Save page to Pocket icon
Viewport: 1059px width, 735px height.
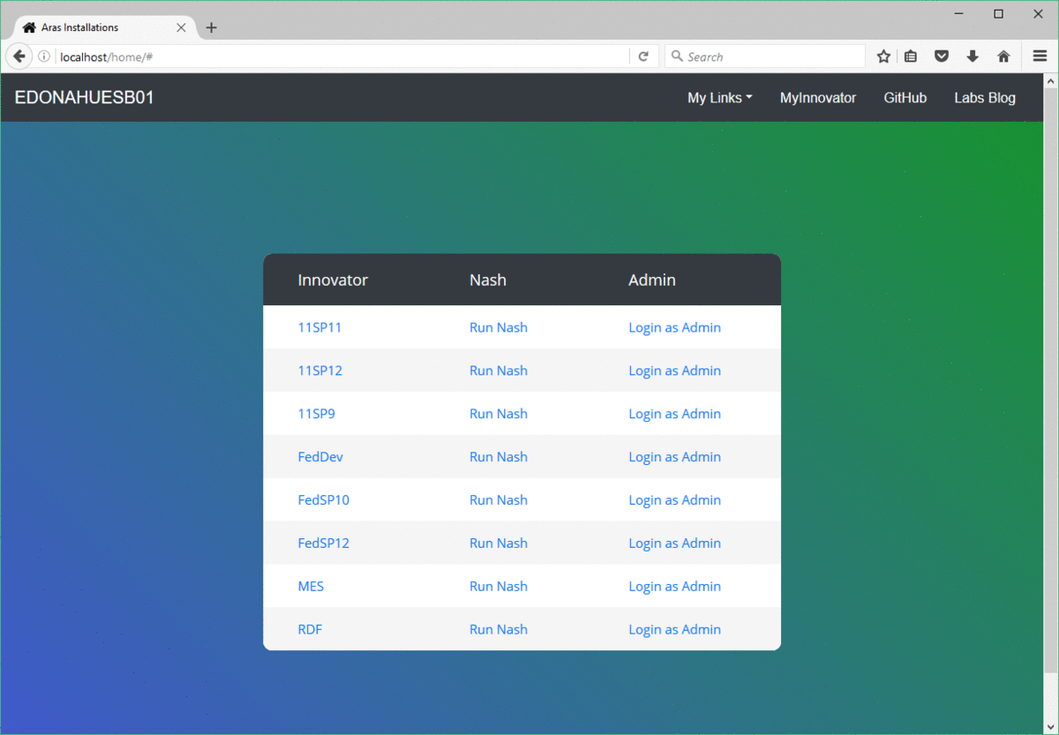tap(942, 56)
